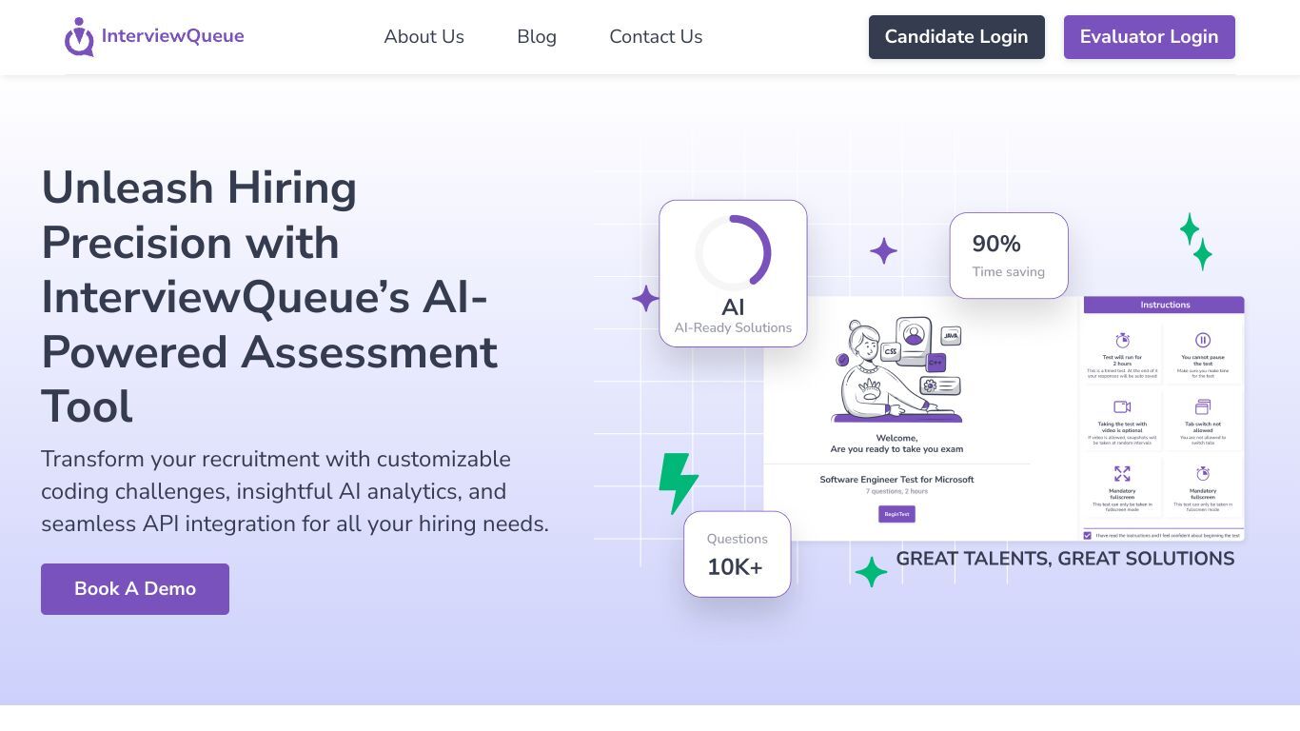Open the About Us page

pos(424,37)
